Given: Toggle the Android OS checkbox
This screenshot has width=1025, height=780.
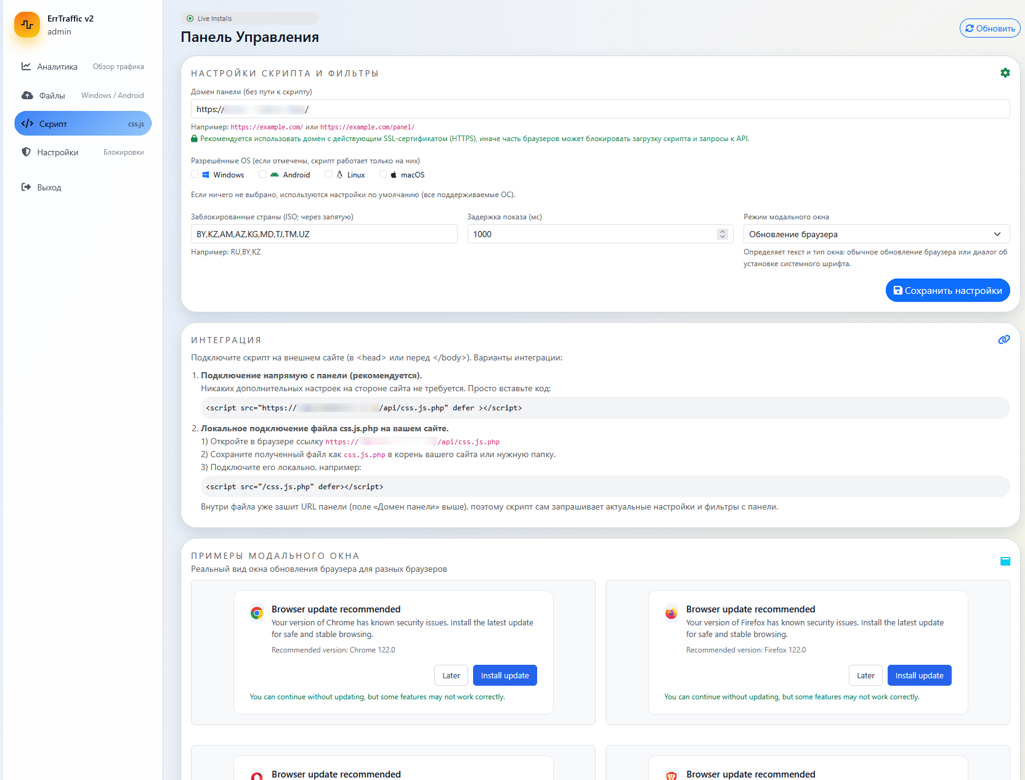Looking at the screenshot, I should coord(263,174).
